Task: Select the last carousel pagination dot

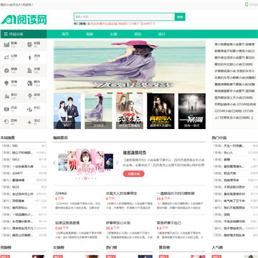Action: coord(95,178)
